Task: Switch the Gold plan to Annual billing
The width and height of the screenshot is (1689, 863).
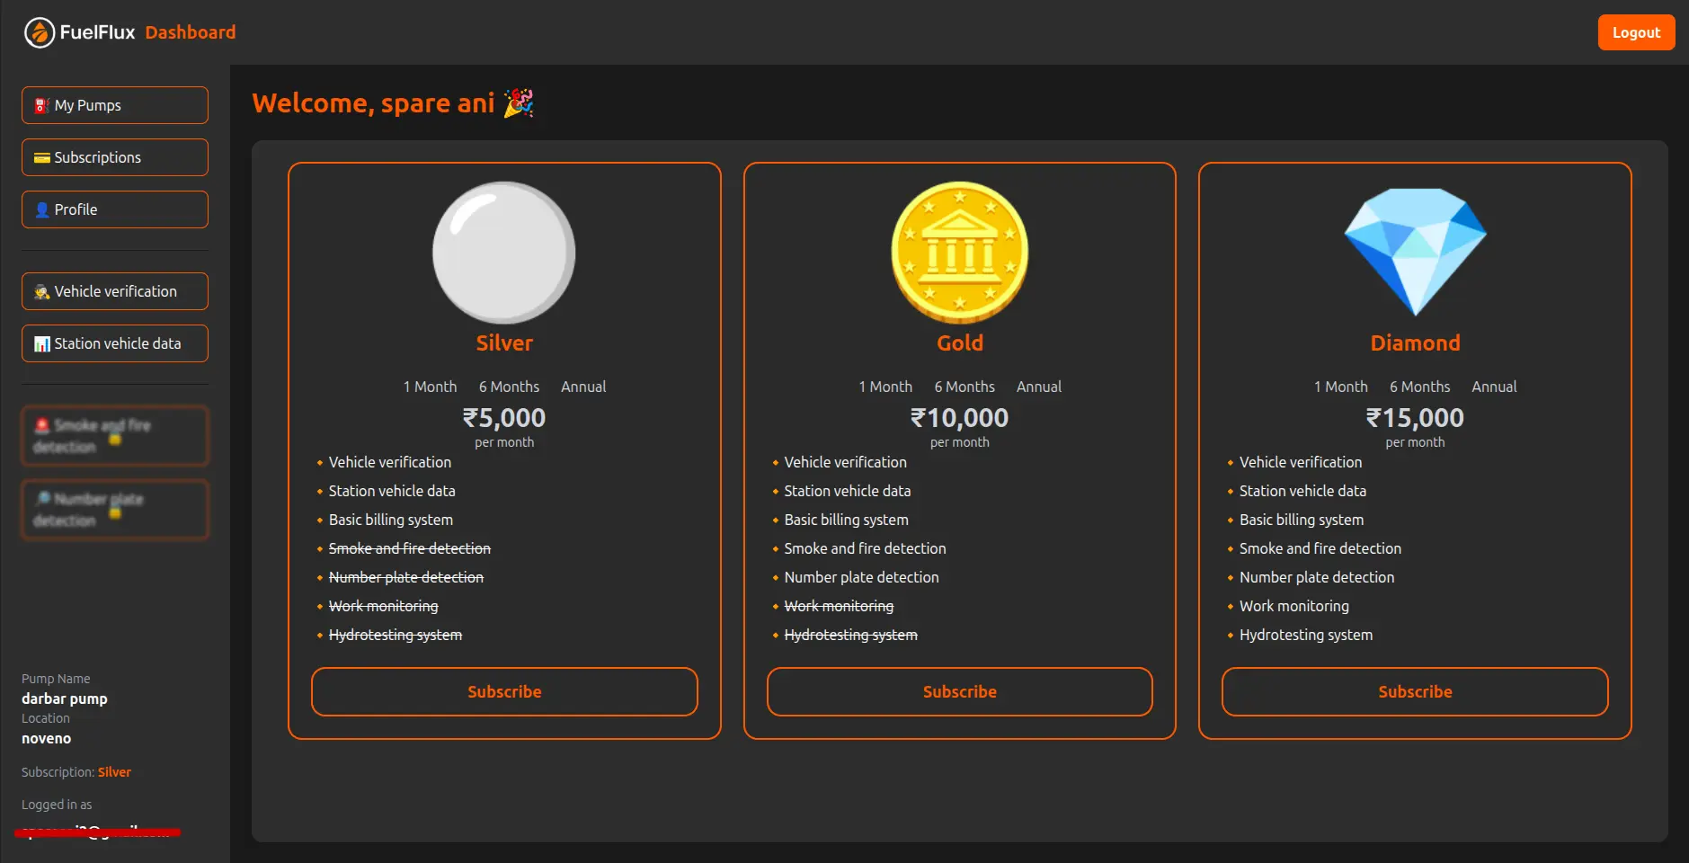Action: click(x=1038, y=387)
